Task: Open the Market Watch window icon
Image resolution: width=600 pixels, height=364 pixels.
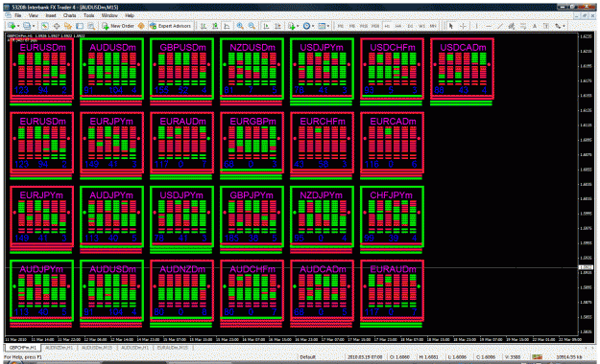Action: pos(45,26)
